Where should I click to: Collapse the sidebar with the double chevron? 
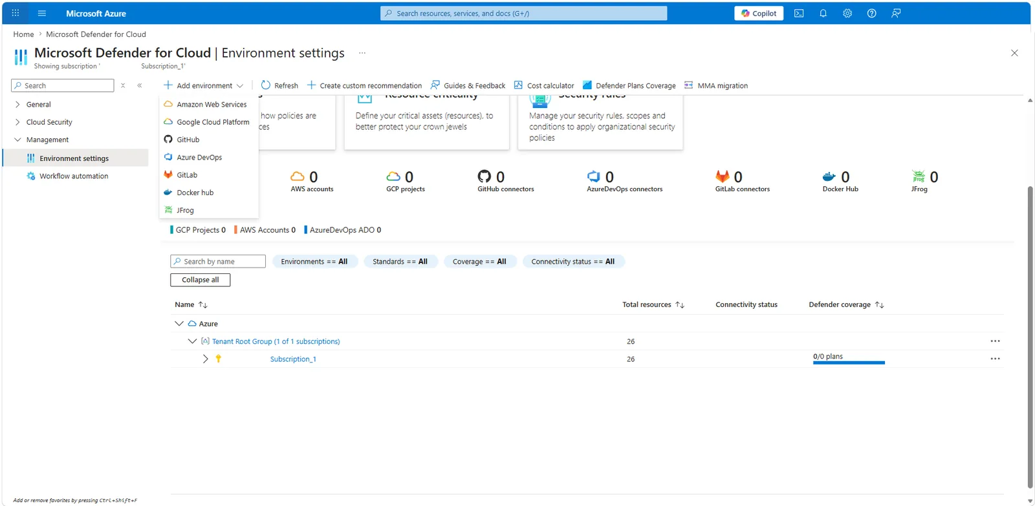coord(140,85)
